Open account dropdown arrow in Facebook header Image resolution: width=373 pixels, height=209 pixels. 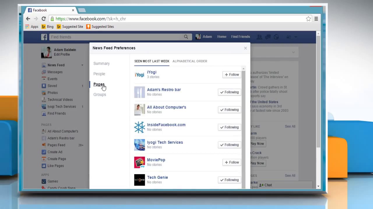click(x=296, y=37)
